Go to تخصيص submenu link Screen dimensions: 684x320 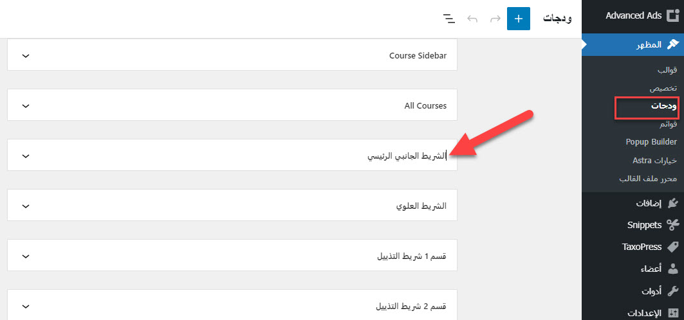(663, 89)
